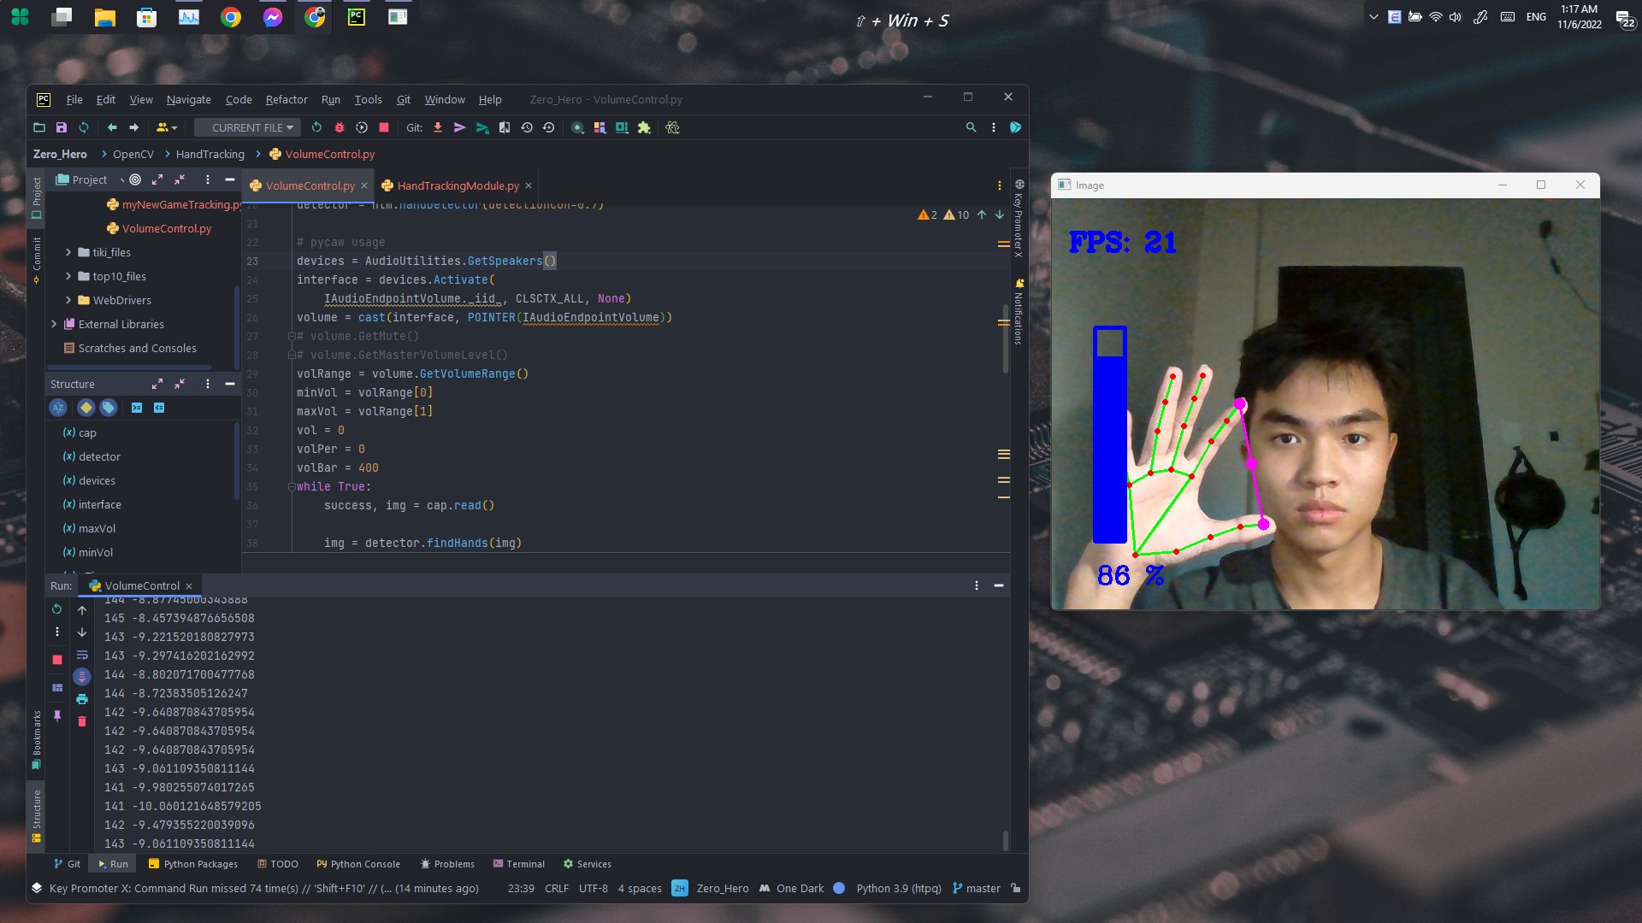Toggle scroll to end in Run console
The image size is (1642, 923).
82,677
